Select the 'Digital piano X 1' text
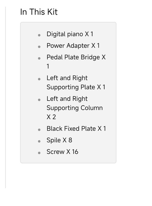The width and height of the screenshot is (152, 206). pos(70,34)
